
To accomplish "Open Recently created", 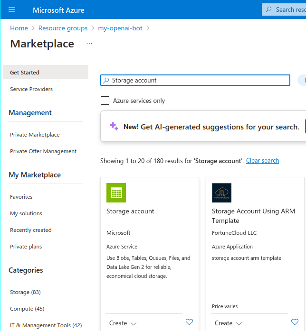I will [31, 230].
